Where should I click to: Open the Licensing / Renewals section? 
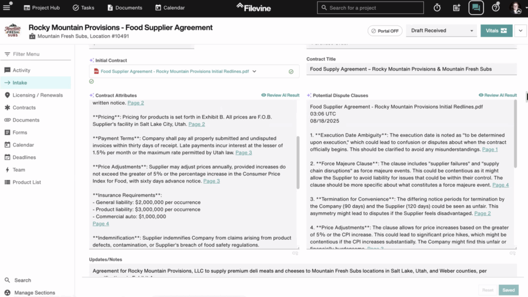point(38,95)
